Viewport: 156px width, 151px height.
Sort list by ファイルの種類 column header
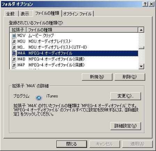[x=82, y=30]
